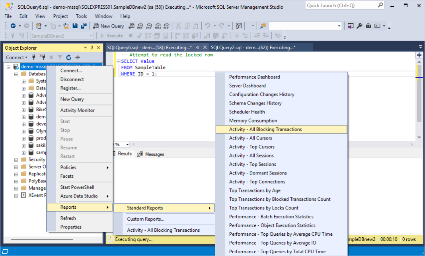The image size is (425, 256).
Task: Click the Refresh icon in Object Explorer
Action: click(x=68, y=57)
